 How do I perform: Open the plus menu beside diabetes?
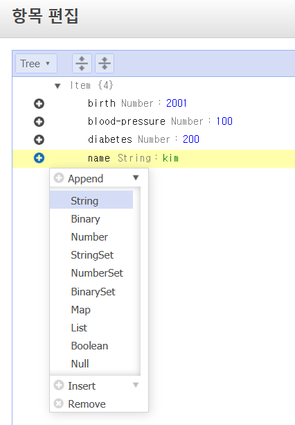coord(39,140)
